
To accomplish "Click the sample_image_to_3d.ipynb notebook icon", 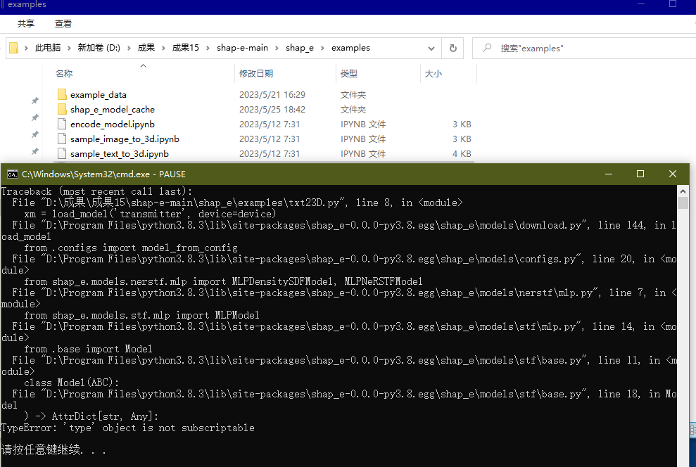I will tap(62, 139).
